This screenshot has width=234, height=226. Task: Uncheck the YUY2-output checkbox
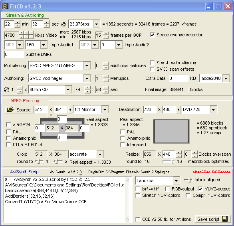pyautogui.click(x=200, y=189)
